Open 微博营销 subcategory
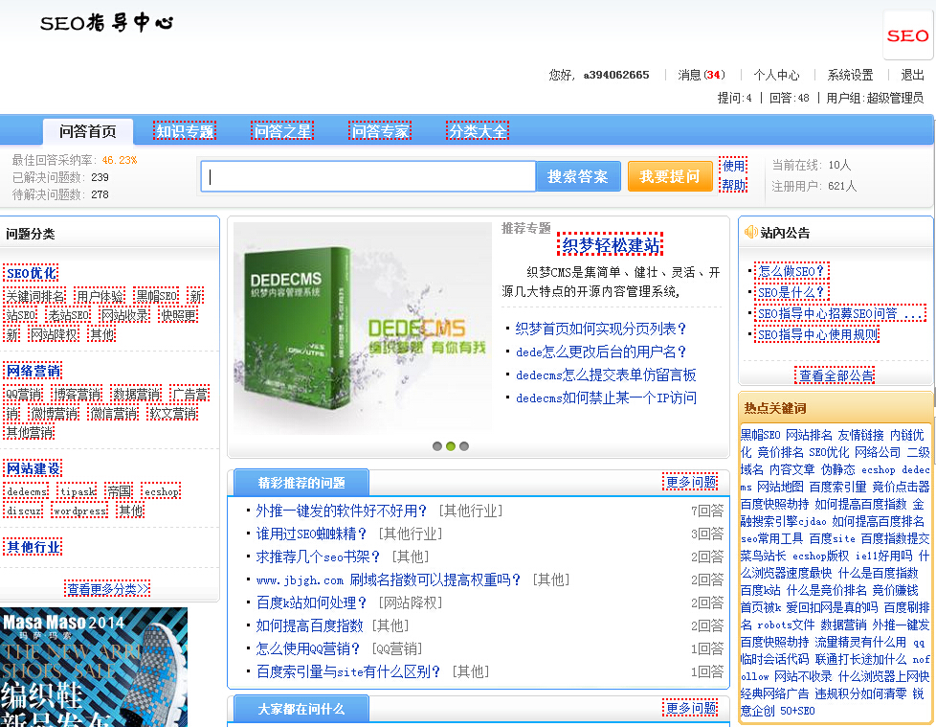 54,414
